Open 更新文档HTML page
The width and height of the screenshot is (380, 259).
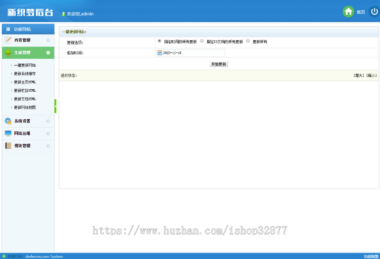click(x=25, y=99)
